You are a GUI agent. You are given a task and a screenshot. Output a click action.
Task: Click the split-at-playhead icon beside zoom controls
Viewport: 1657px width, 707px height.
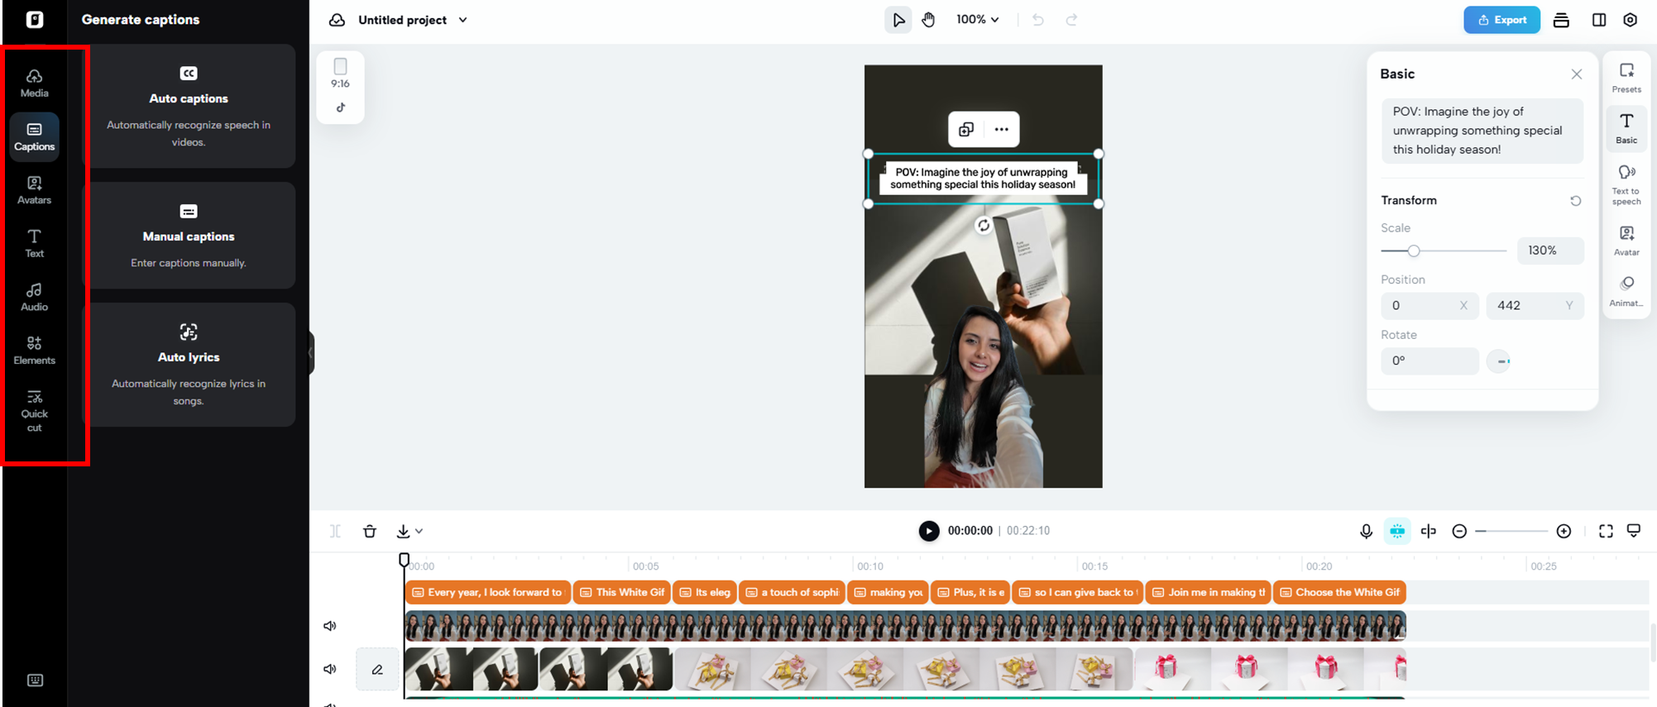pos(1429,531)
